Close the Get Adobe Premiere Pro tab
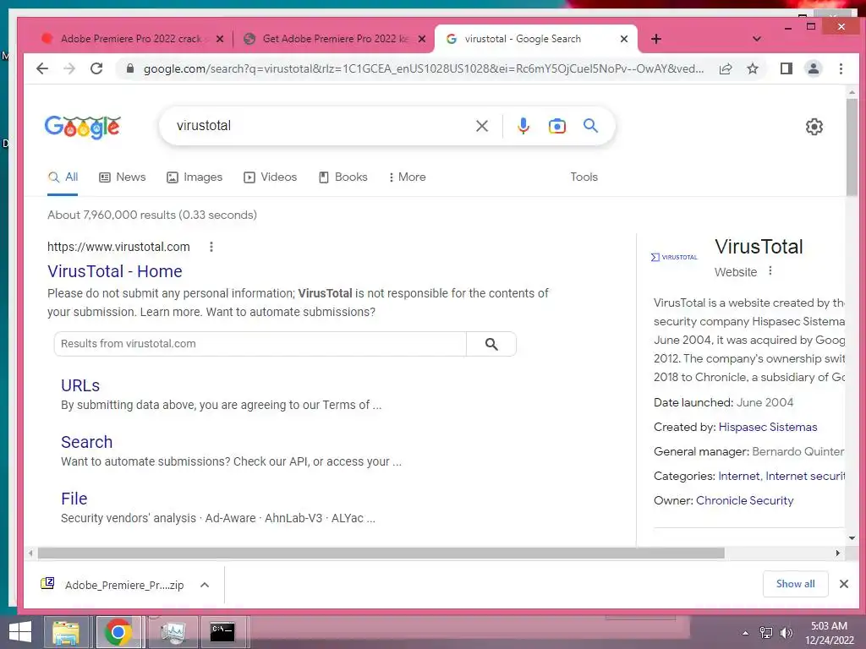866x649 pixels. [422, 39]
